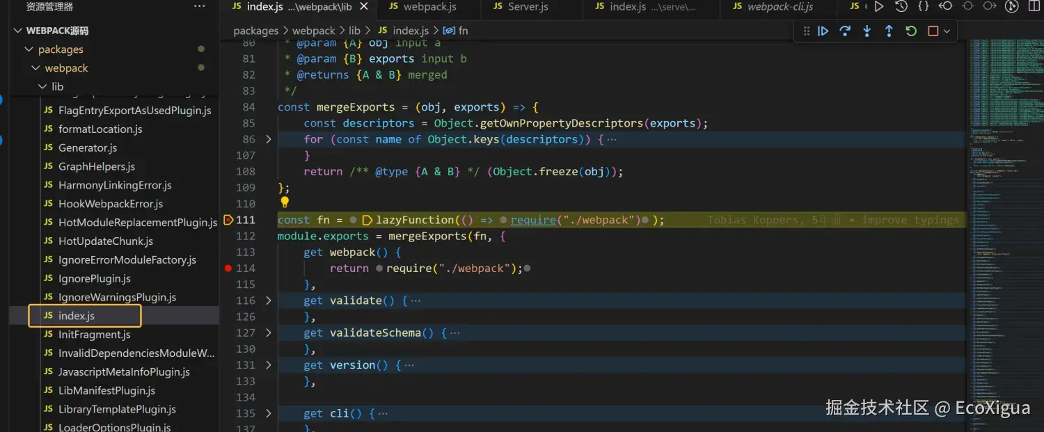Go to the previous change arrow icon
This screenshot has width=1044, height=432.
coord(945,7)
